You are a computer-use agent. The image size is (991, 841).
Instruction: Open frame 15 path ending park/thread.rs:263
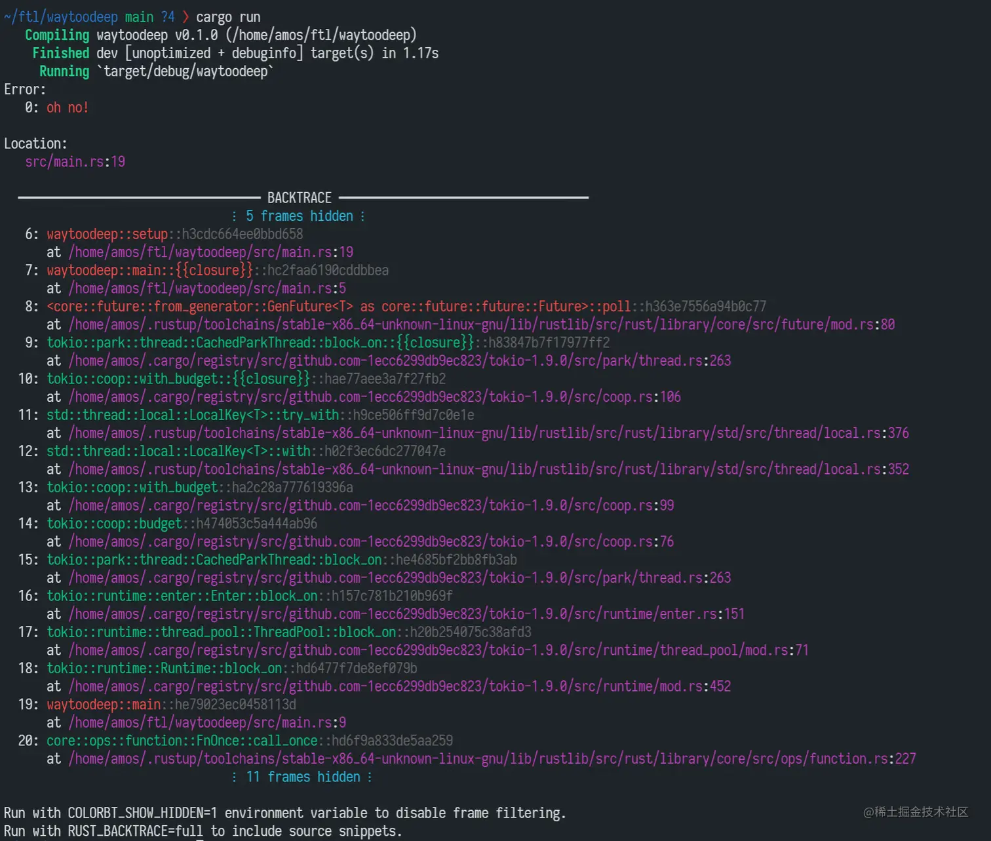tap(400, 577)
